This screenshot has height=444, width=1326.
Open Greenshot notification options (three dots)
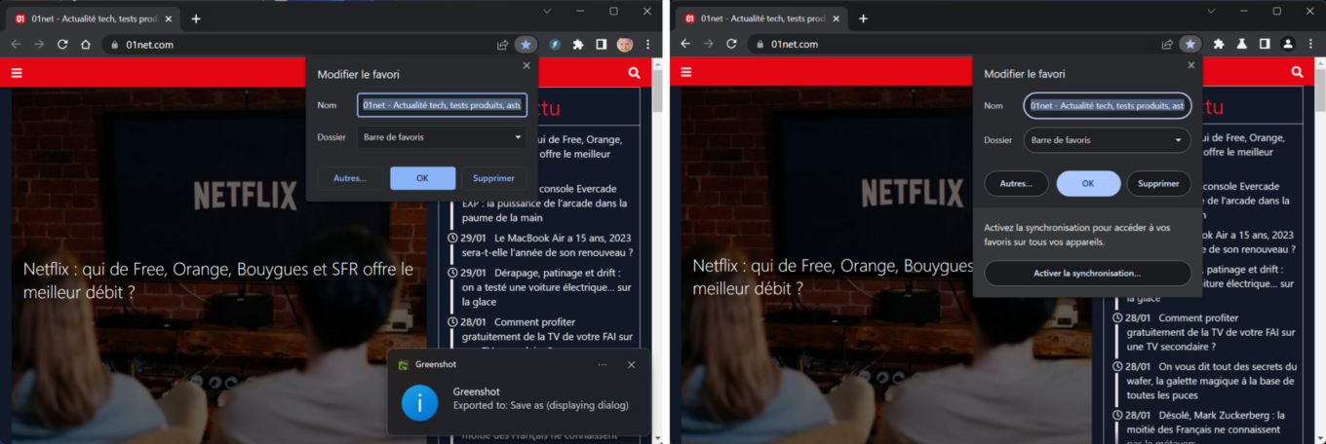[x=603, y=364]
